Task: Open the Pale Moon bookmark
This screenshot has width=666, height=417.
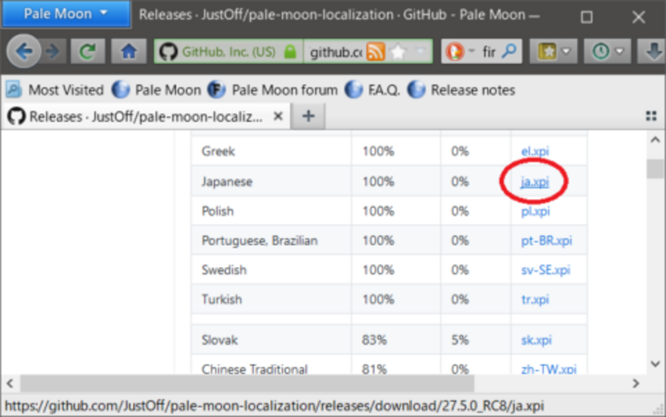Action: (156, 90)
